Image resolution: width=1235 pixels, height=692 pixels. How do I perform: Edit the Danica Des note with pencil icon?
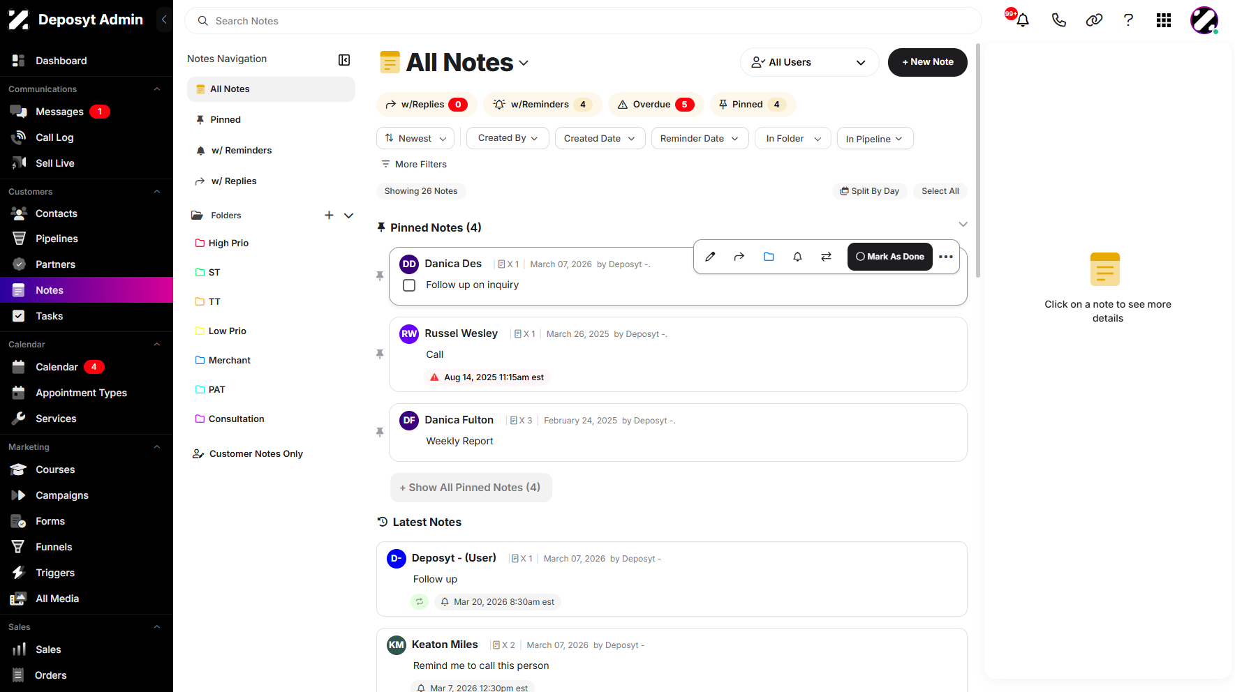710,257
